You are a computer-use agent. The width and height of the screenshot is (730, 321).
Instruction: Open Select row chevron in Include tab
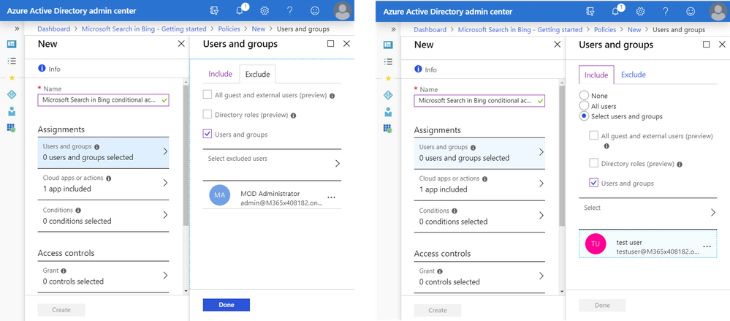point(712,213)
